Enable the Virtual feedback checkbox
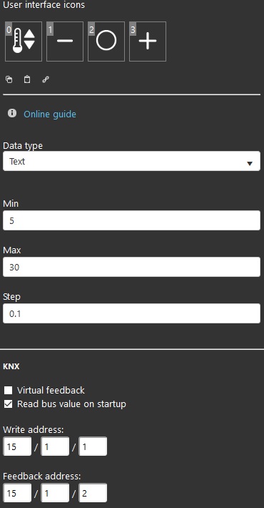Image resolution: width=264 pixels, height=508 pixels. pos(8,391)
